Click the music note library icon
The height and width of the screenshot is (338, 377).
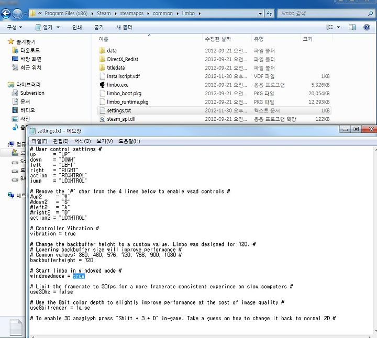coord(15,127)
